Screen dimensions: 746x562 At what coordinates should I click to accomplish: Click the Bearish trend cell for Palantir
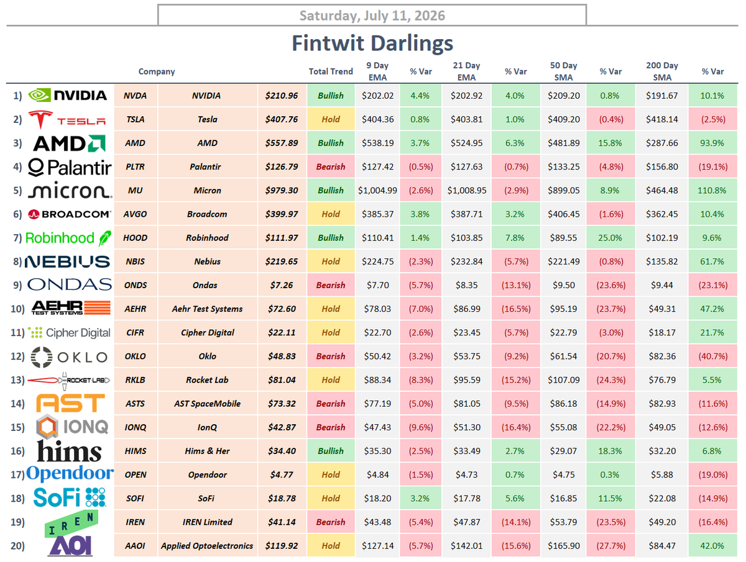331,167
